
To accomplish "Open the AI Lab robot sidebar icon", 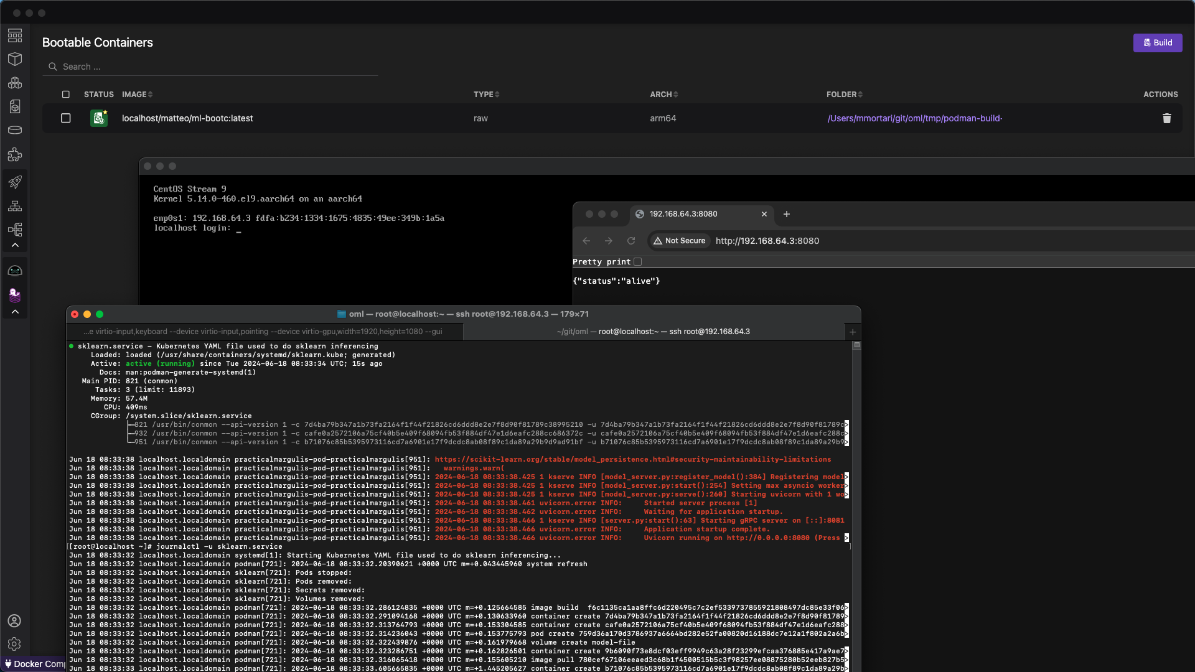I will point(15,271).
